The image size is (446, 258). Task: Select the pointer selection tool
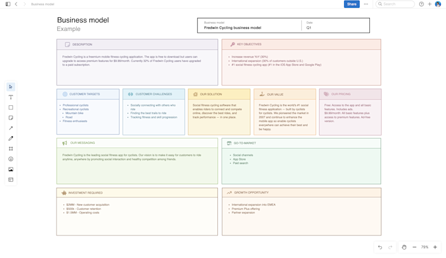click(11, 87)
